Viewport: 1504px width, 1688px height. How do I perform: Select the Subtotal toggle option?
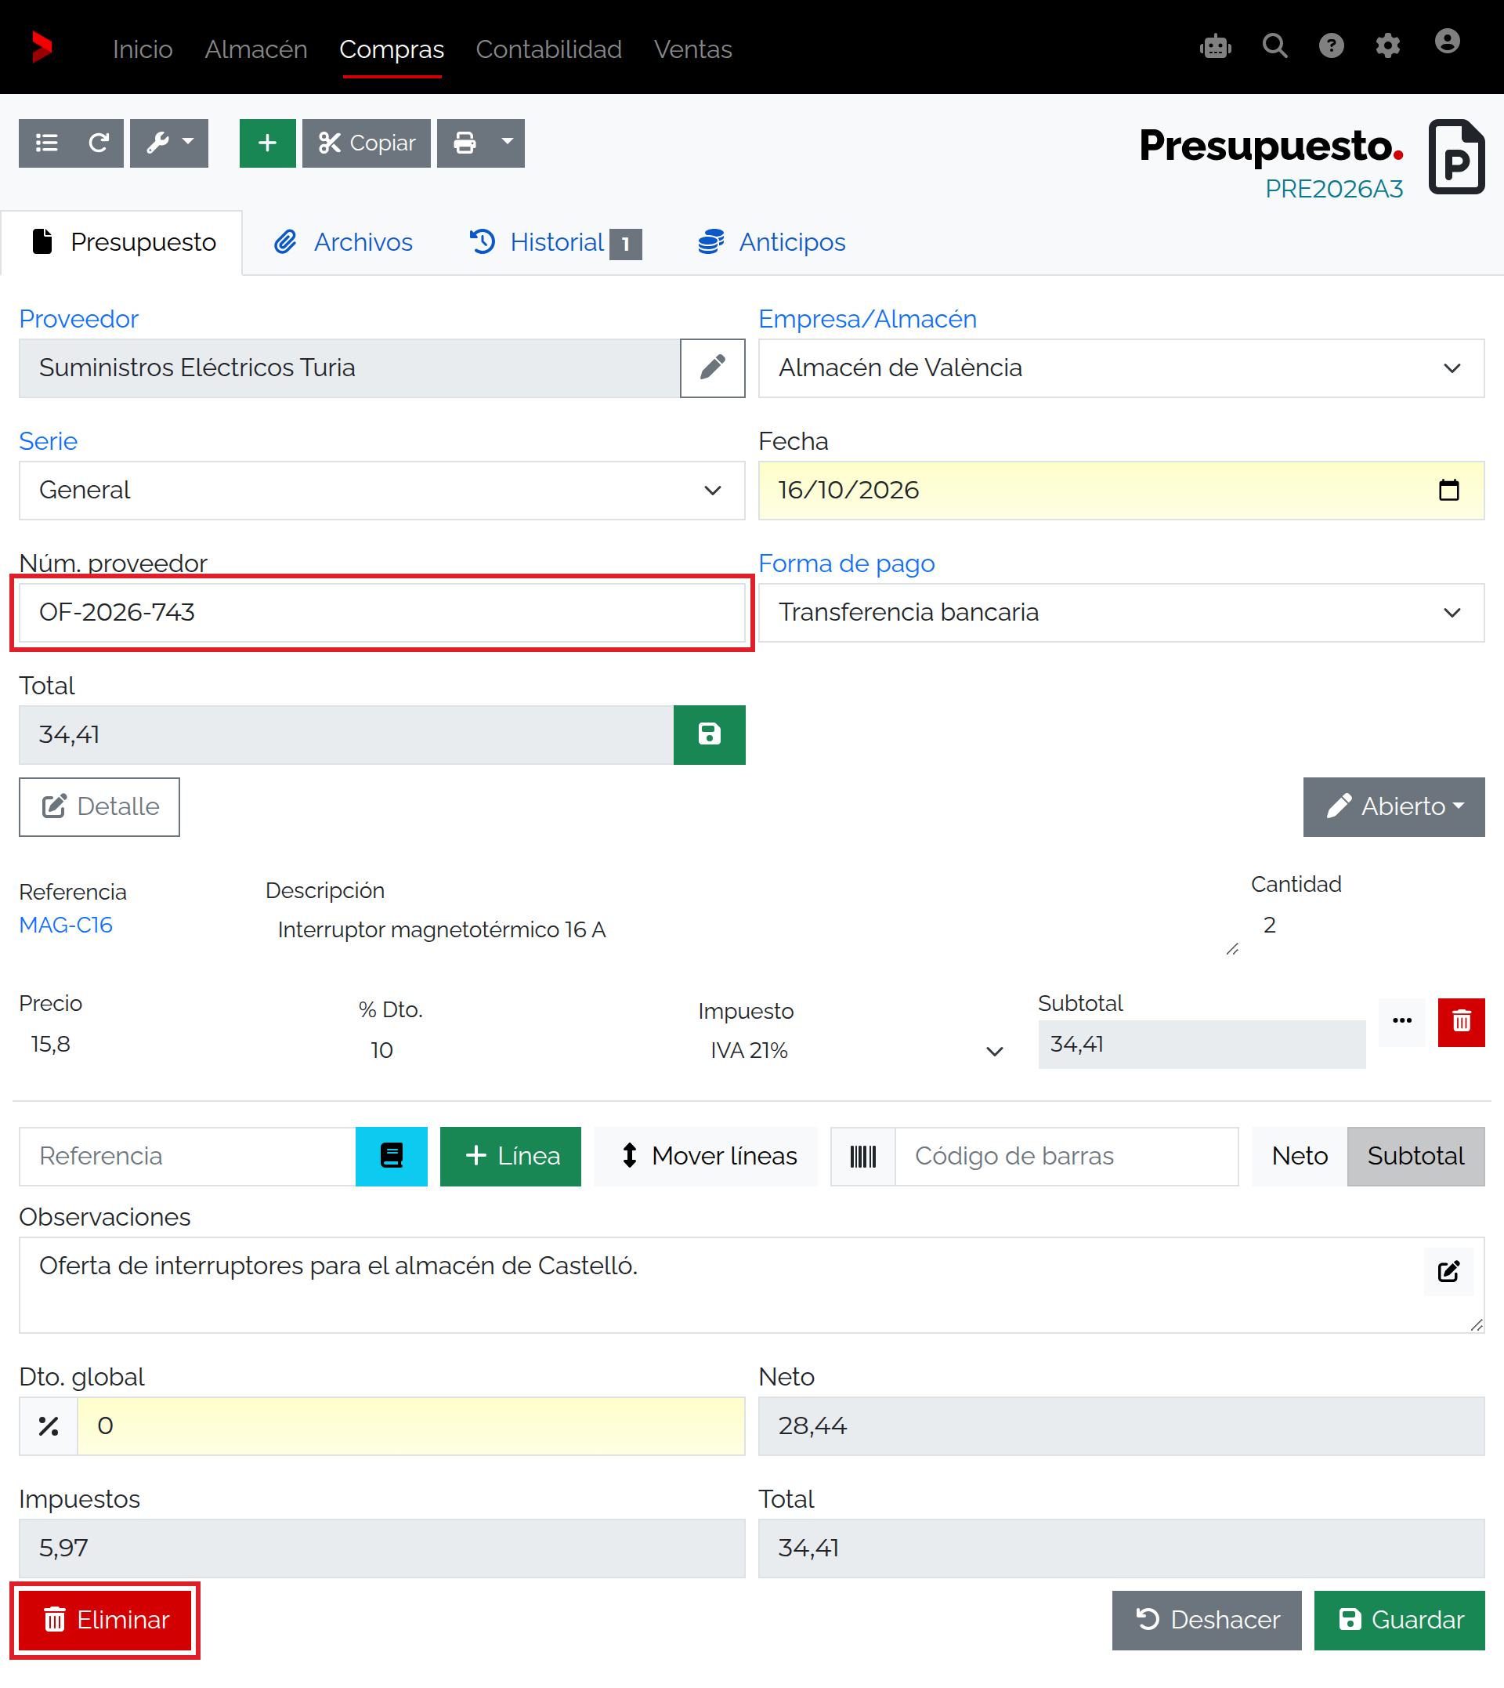pyautogui.click(x=1415, y=1156)
